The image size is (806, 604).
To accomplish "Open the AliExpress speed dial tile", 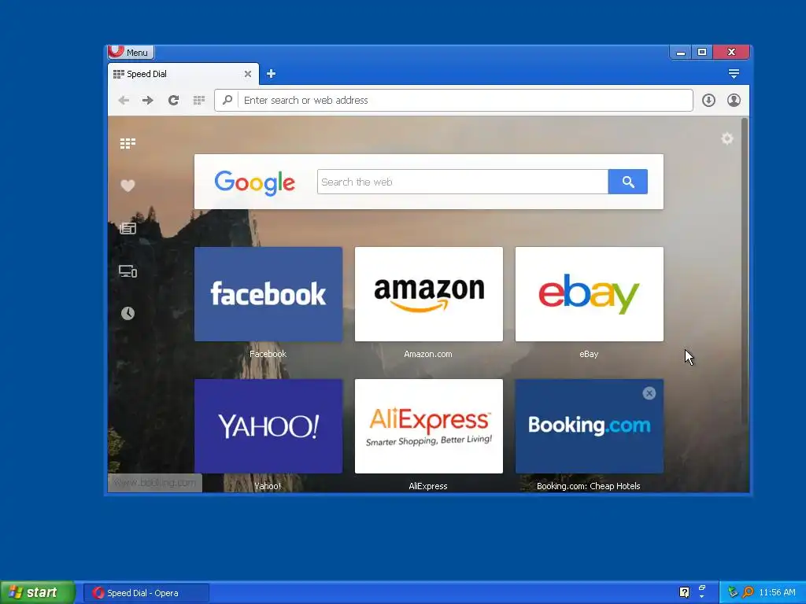I will pos(429,426).
